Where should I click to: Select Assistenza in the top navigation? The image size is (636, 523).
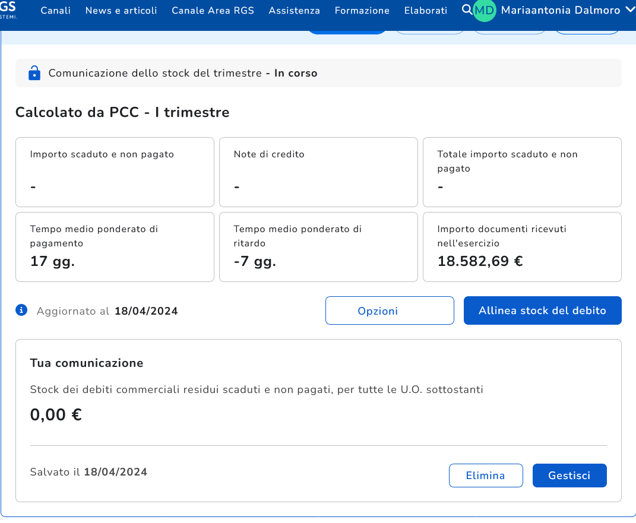pyautogui.click(x=294, y=11)
